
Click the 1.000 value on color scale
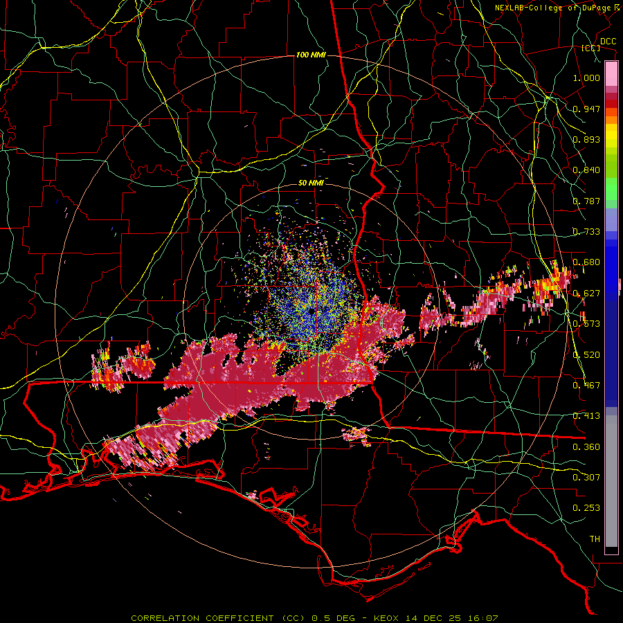pyautogui.click(x=586, y=78)
